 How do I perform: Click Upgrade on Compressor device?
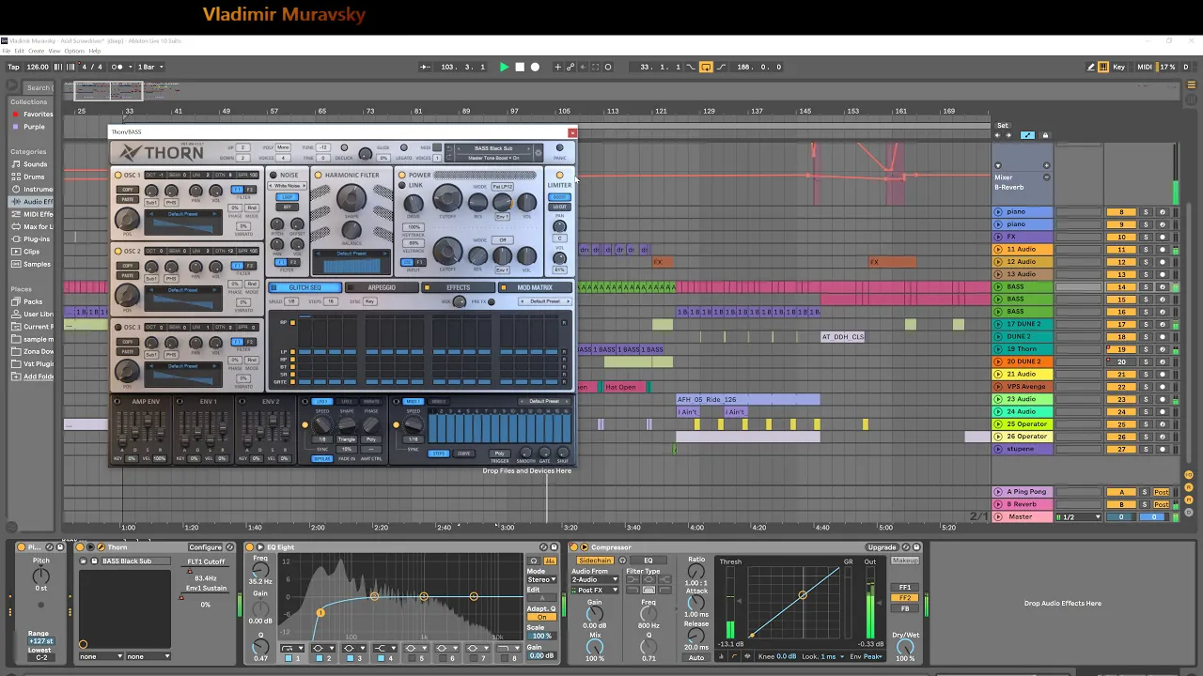[x=882, y=547]
